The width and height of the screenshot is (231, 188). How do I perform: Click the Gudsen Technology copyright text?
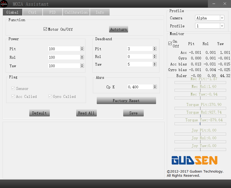coord(195,173)
